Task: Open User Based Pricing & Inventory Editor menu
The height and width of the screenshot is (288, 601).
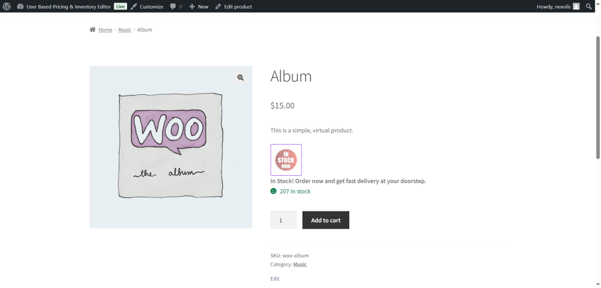Action: click(68, 6)
